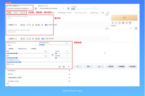This screenshot has width=145, height=96.
Task: Enable the 平铺/分块 (Tiling) checkbox
Action: [x=17, y=49]
